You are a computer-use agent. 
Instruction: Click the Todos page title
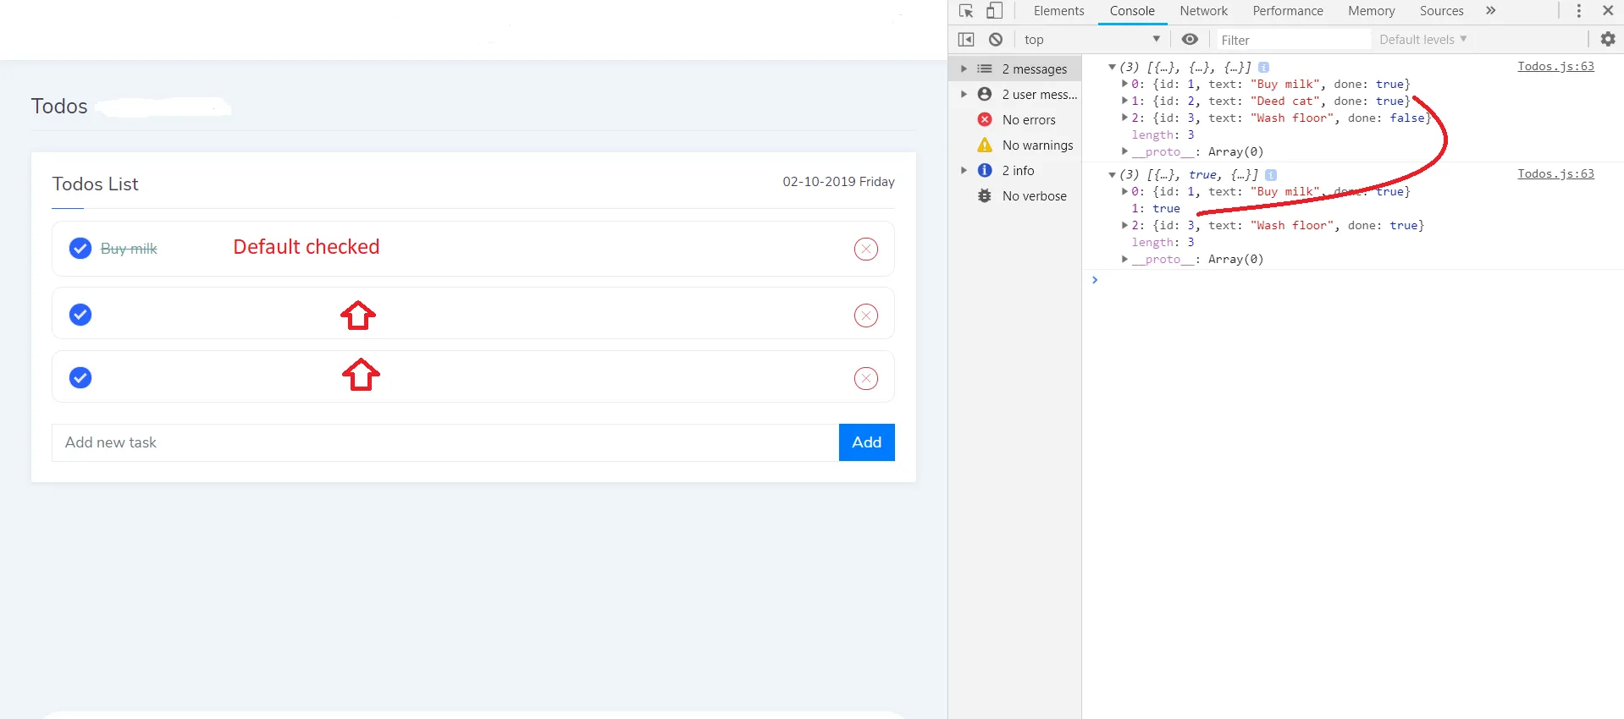pos(59,107)
